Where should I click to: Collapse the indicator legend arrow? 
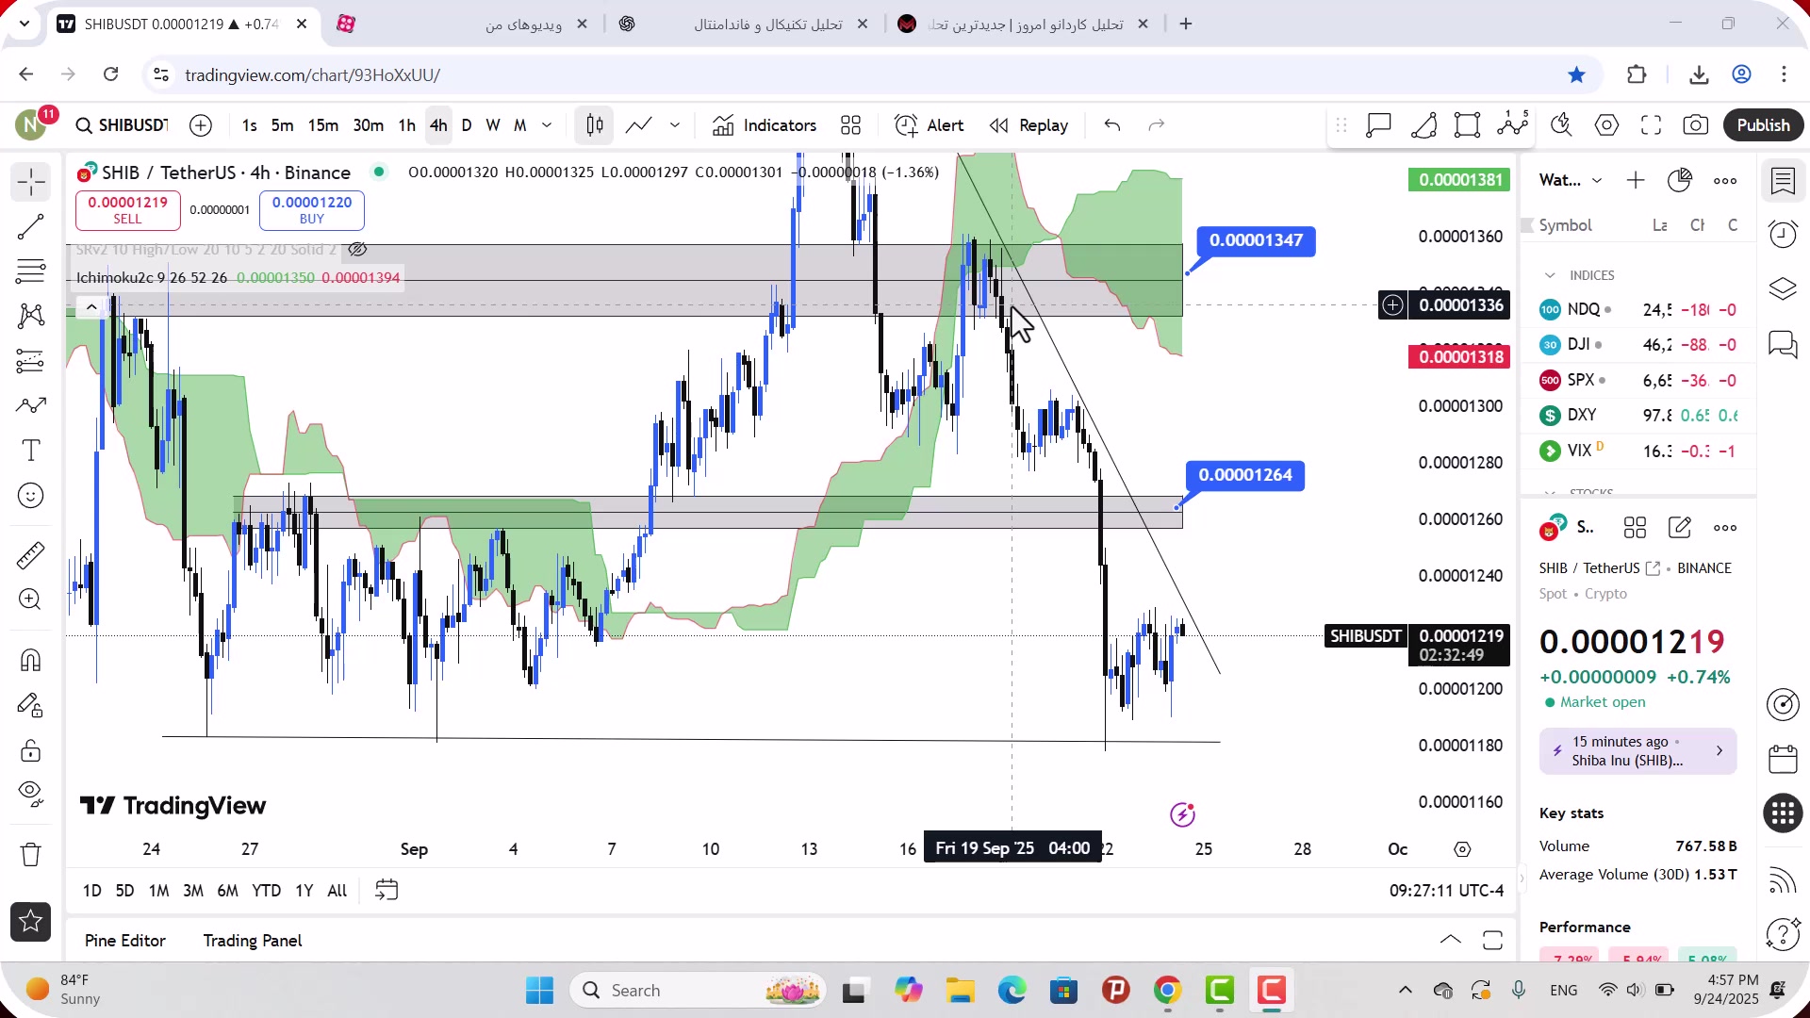pyautogui.click(x=91, y=307)
